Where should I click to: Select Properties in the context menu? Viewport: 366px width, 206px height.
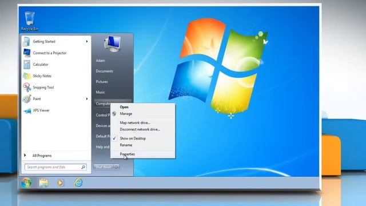click(127, 154)
